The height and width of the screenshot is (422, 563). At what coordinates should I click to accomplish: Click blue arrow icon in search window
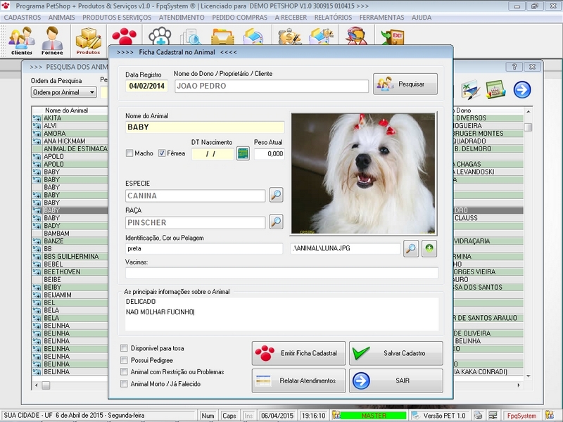coord(521,89)
